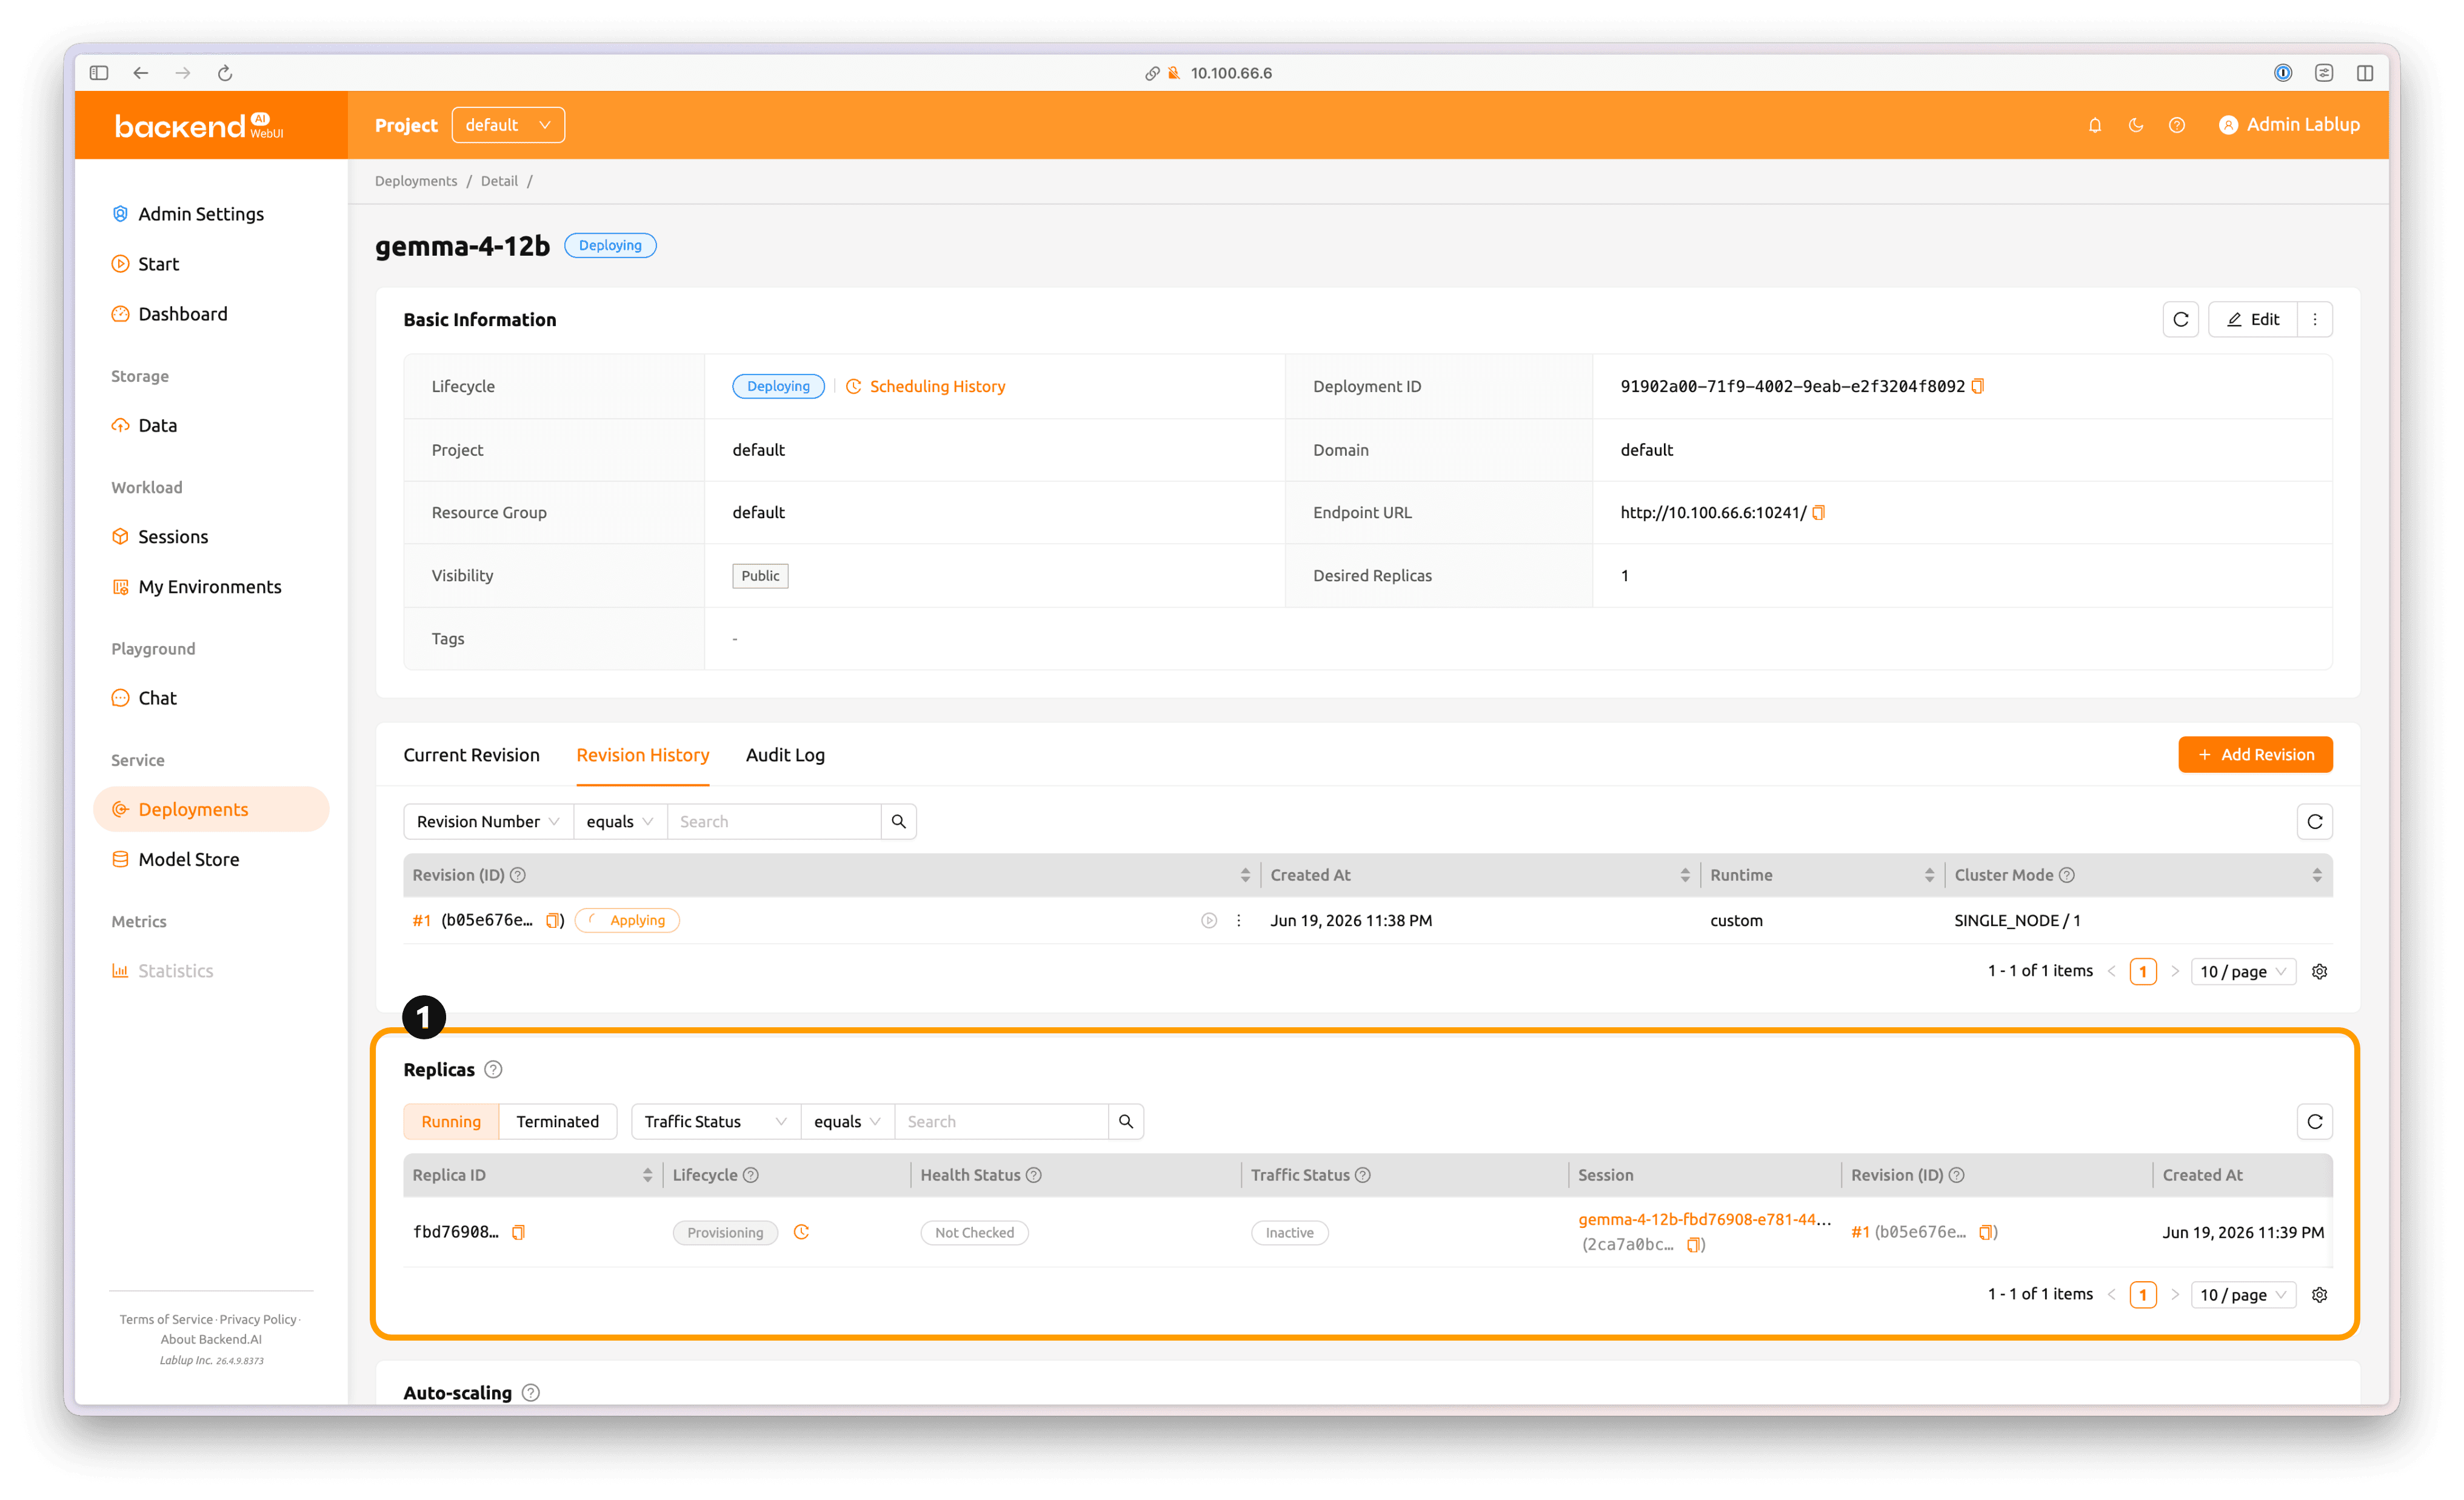Go to the Start page
2464x1500 pixels.
tap(158, 264)
